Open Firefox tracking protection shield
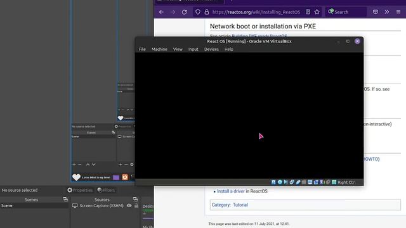406x228 pixels. [198, 12]
